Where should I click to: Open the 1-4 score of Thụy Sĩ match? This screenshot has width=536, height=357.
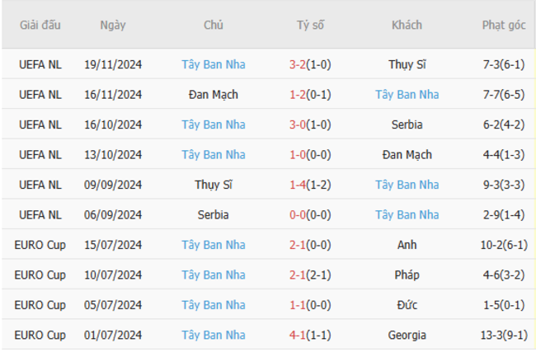pyautogui.click(x=299, y=185)
